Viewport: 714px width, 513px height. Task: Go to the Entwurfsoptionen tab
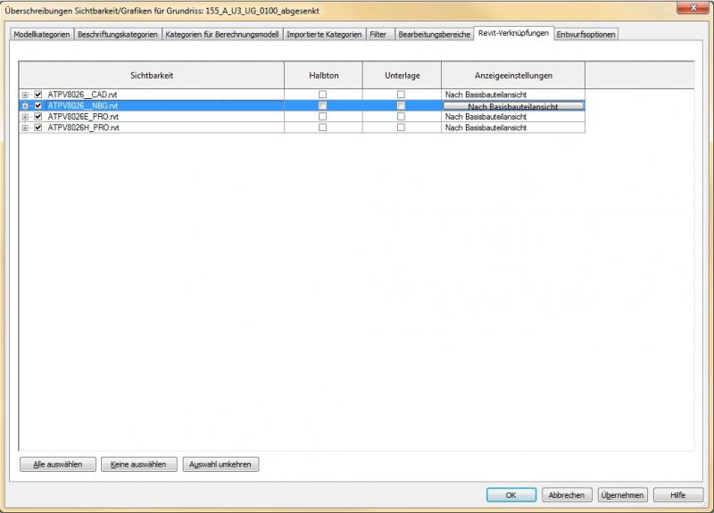coord(586,35)
